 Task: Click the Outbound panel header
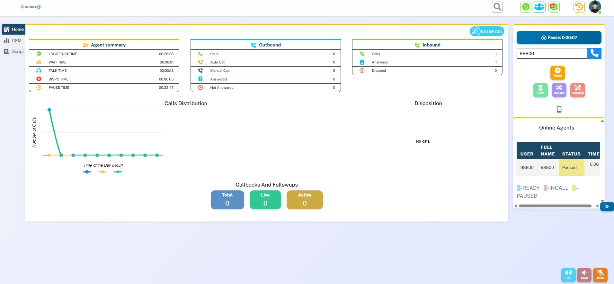click(266, 45)
